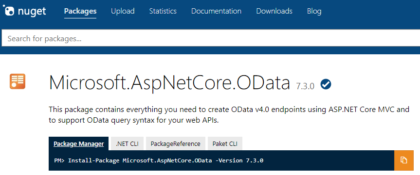Open the Blog link
The height and width of the screenshot is (175, 420).
(314, 11)
